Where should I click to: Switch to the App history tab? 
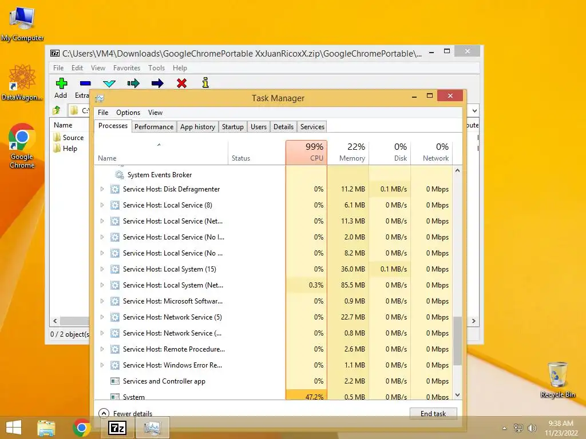(197, 127)
